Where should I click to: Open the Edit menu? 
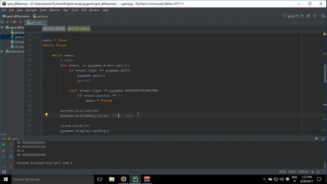pyautogui.click(x=11, y=10)
